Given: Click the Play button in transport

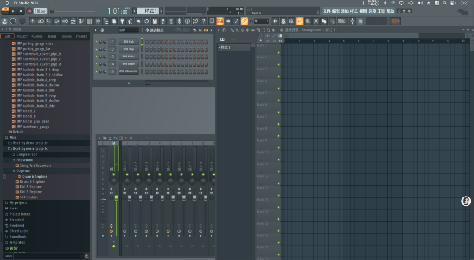Looking at the screenshot, I should [13, 11].
